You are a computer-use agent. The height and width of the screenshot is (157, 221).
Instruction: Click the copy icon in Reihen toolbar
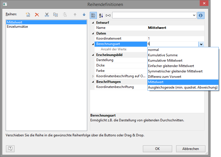[x=56, y=15]
